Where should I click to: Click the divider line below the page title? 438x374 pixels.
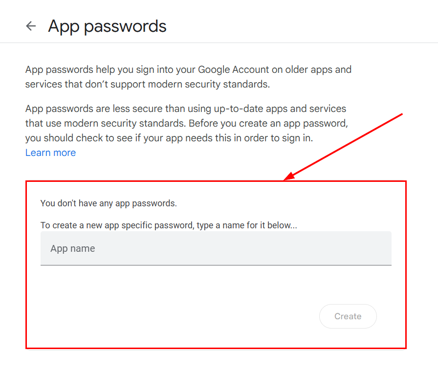219,43
